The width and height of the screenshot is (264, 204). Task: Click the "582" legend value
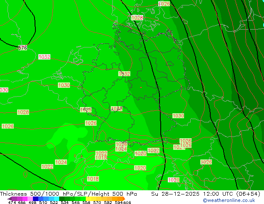pyautogui.click(x=108, y=202)
